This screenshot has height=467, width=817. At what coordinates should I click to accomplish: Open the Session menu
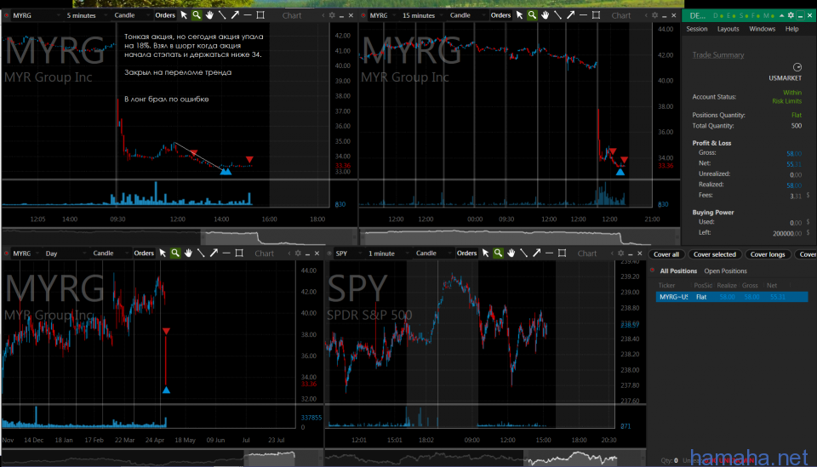697,29
